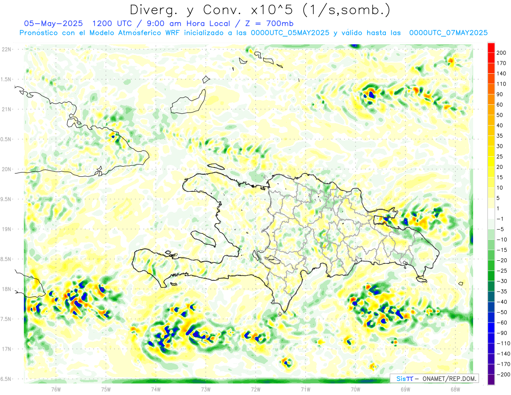This screenshot has width=511, height=395.
Task: Click the '20N' latitude label
Action: (x=7, y=169)
